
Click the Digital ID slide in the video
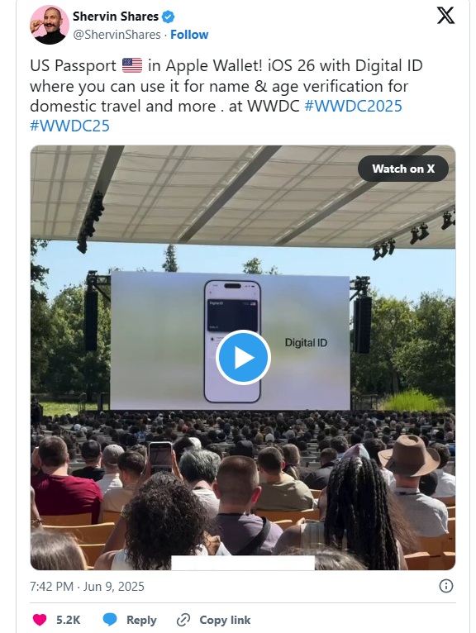point(230,341)
